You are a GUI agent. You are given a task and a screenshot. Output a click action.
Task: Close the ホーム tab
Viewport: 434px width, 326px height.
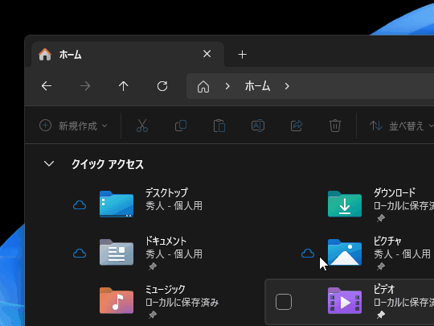coord(207,54)
